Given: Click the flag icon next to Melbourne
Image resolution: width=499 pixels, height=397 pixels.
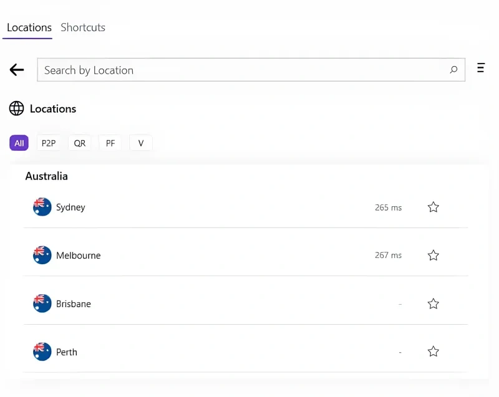Looking at the screenshot, I should click(42, 254).
